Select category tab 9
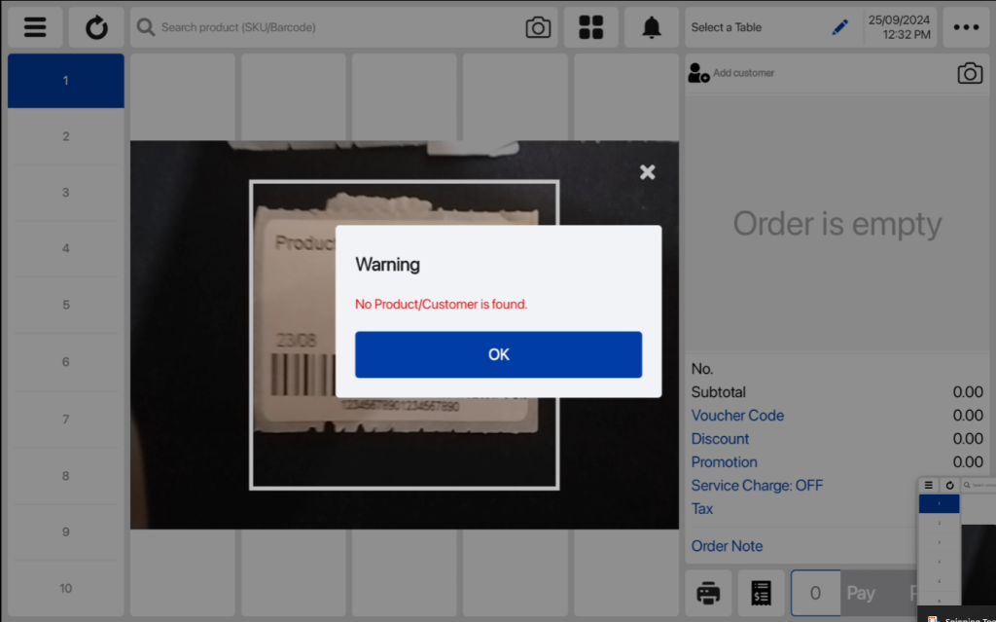The width and height of the screenshot is (996, 622). tap(66, 531)
